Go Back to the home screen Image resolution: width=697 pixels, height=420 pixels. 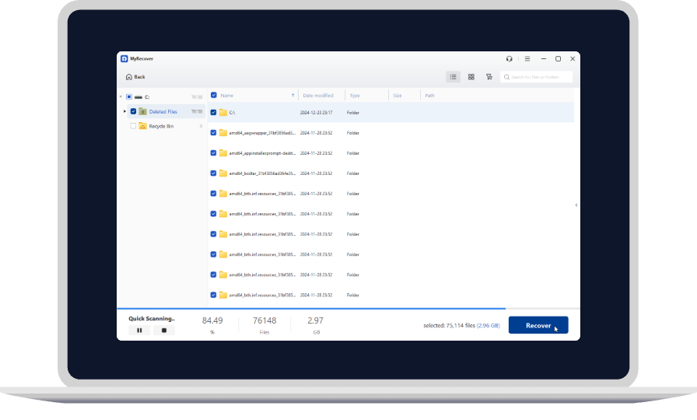tap(135, 77)
